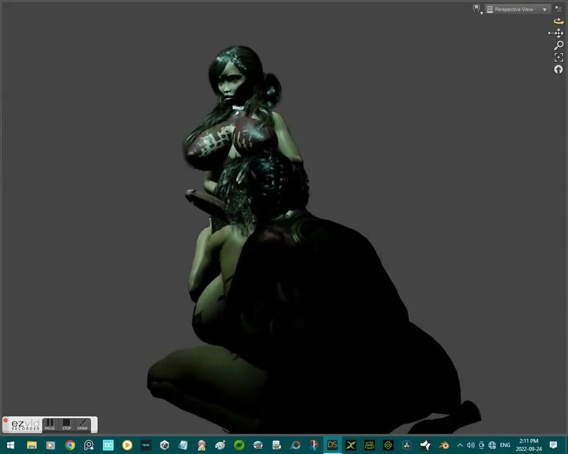Open Blender from the taskbar
This screenshot has height=454, width=568.
(444, 445)
